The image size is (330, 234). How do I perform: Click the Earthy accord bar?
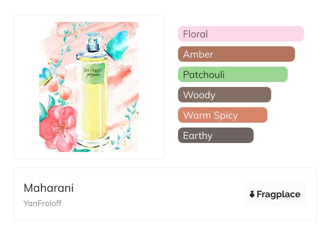pos(215,135)
